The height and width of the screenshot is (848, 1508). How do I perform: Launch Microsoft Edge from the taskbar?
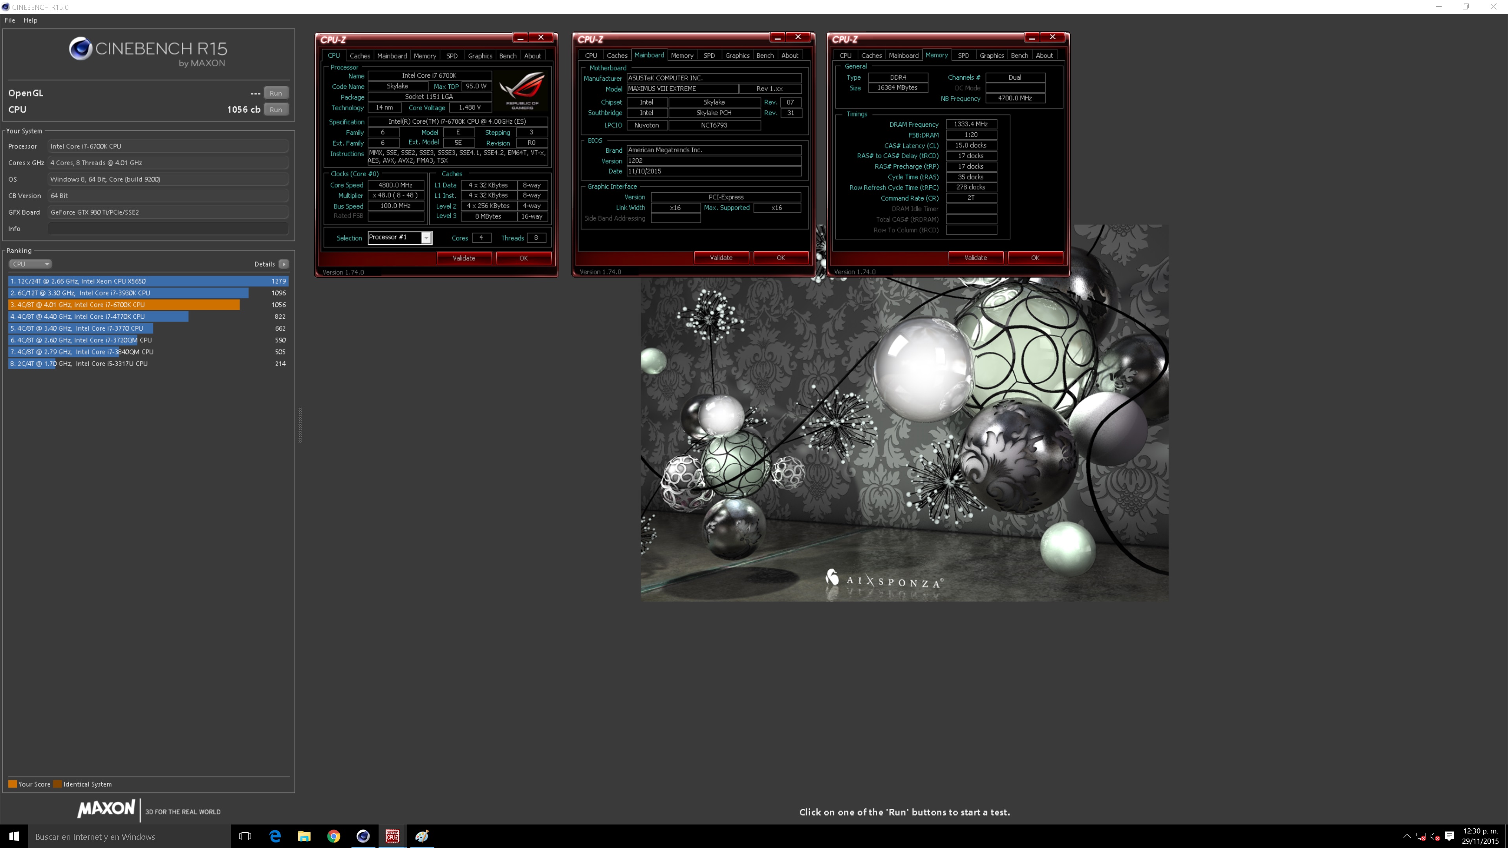[x=275, y=836]
